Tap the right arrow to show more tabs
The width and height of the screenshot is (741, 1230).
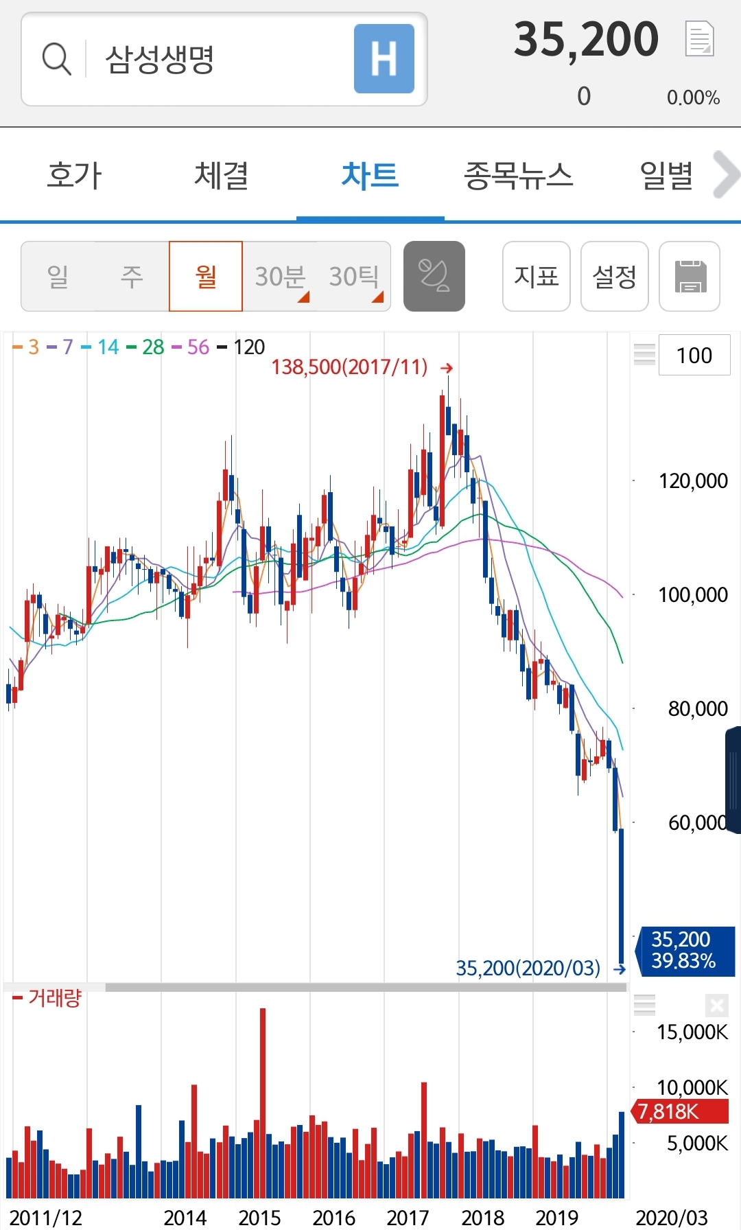click(727, 175)
